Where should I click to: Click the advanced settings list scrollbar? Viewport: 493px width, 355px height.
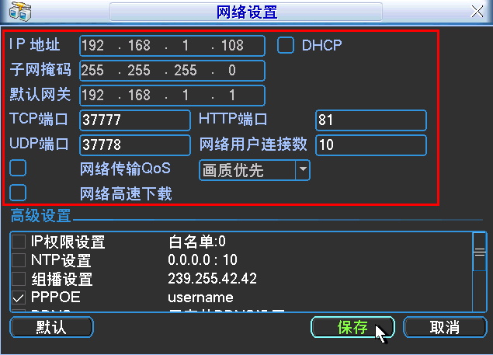pyautogui.click(x=479, y=272)
